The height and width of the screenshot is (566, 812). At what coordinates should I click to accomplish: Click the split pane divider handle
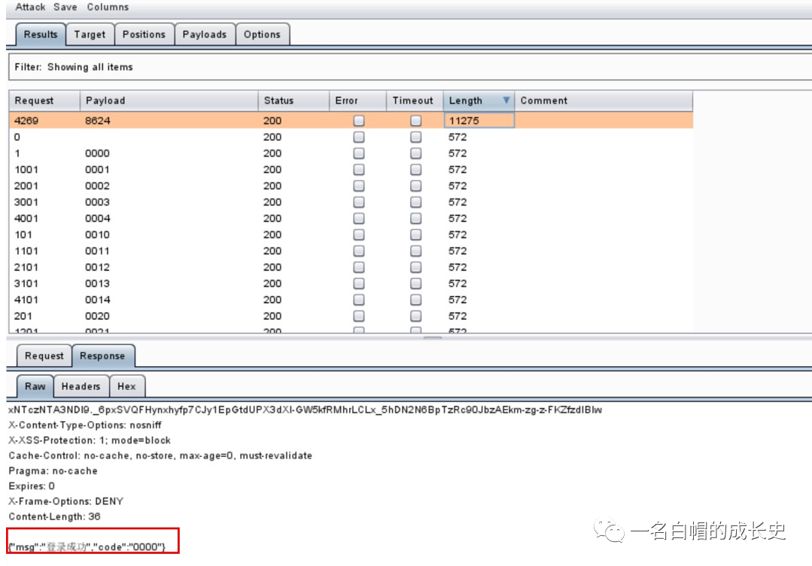[433, 337]
